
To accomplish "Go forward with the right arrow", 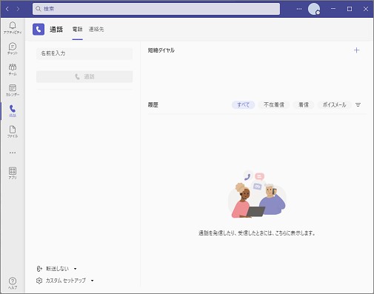I will (x=18, y=9).
